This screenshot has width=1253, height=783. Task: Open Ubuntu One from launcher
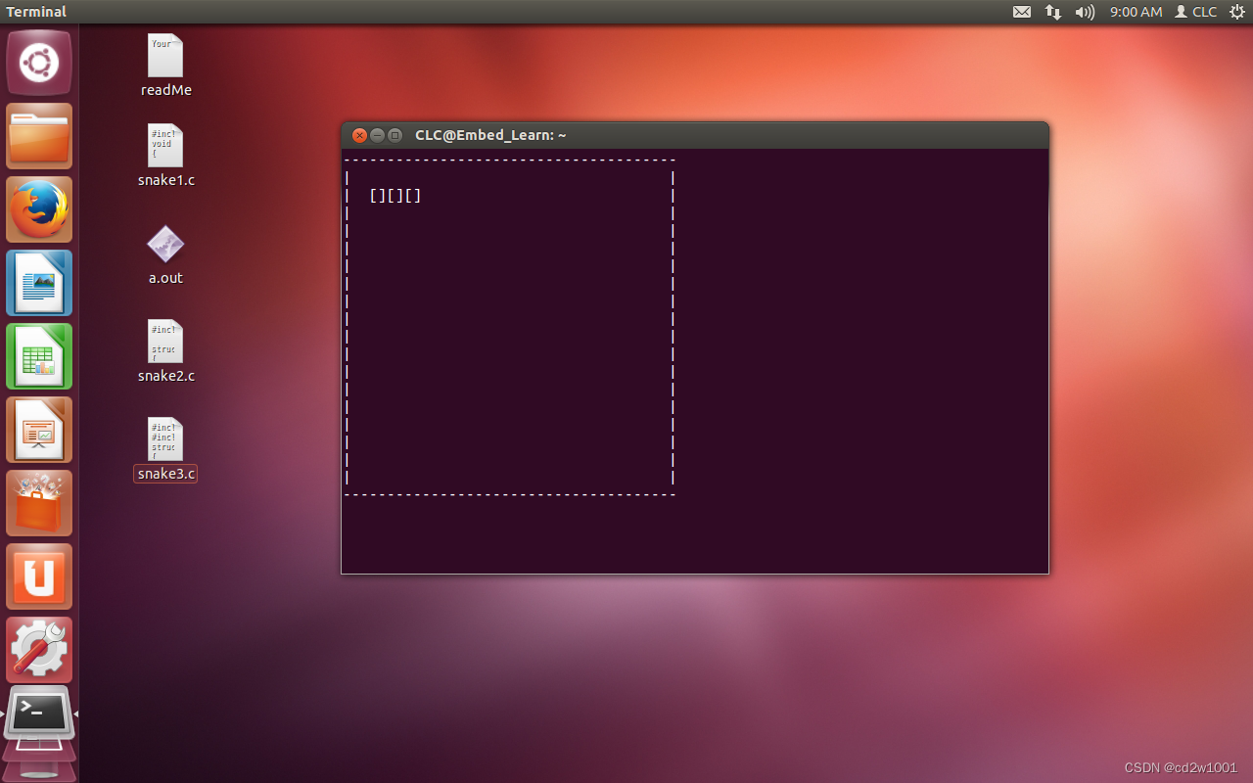click(x=39, y=577)
